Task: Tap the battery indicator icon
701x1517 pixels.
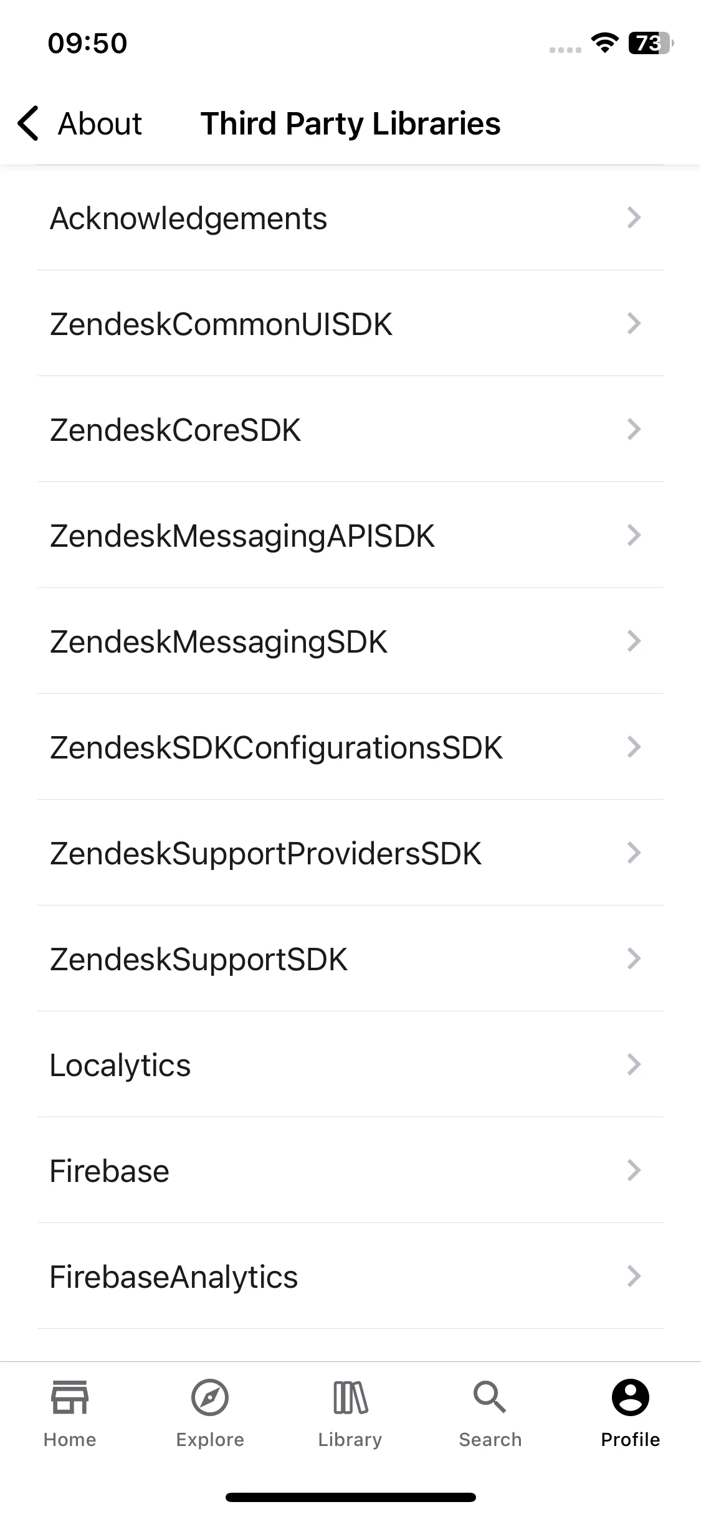Action: [x=651, y=43]
